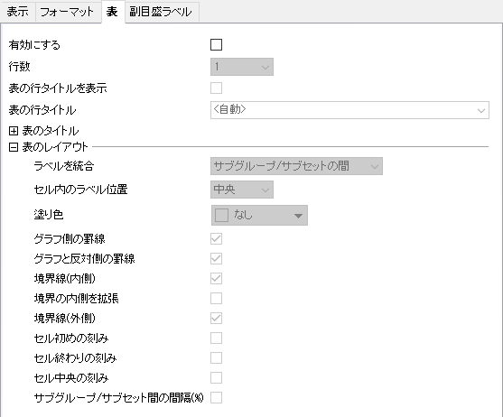Collapse the 表のレイアウト minus icon

pyautogui.click(x=14, y=147)
